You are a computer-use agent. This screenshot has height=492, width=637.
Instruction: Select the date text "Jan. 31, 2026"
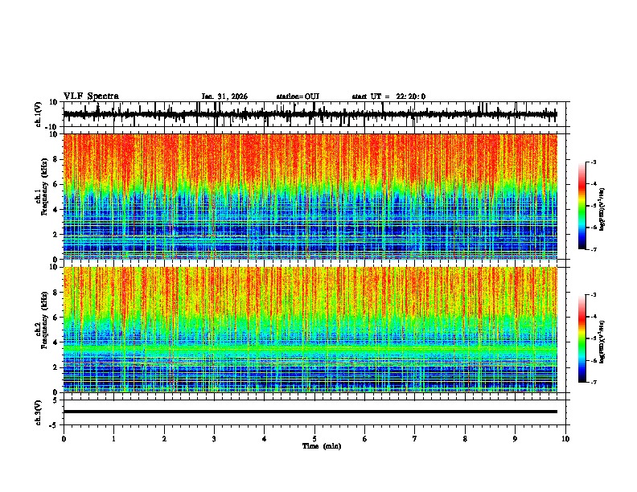tap(224, 96)
